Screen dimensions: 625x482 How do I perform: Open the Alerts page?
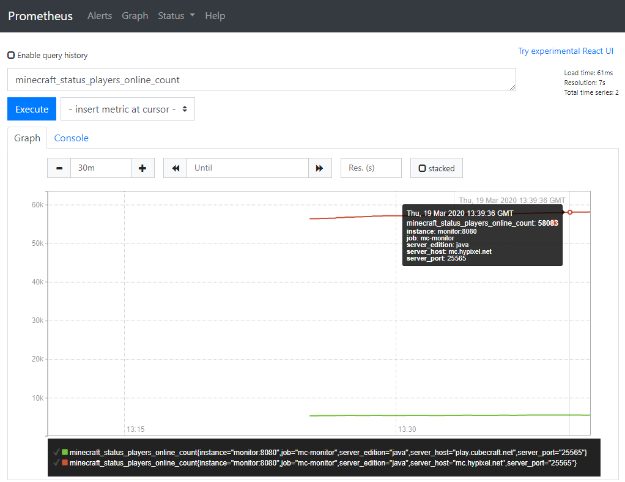tap(100, 15)
